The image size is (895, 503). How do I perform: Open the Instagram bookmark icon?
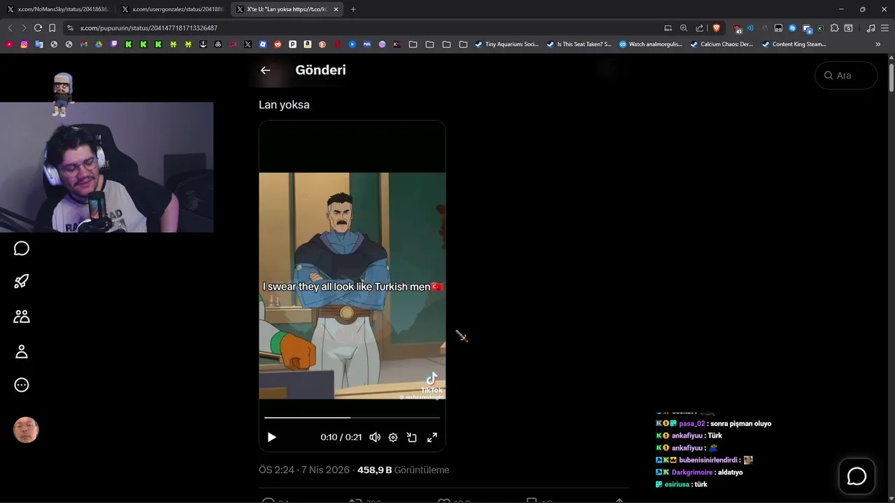pyautogui.click(x=24, y=44)
